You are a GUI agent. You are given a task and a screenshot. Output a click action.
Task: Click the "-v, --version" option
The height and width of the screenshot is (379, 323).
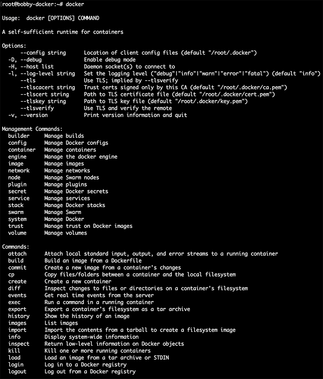click(28, 115)
